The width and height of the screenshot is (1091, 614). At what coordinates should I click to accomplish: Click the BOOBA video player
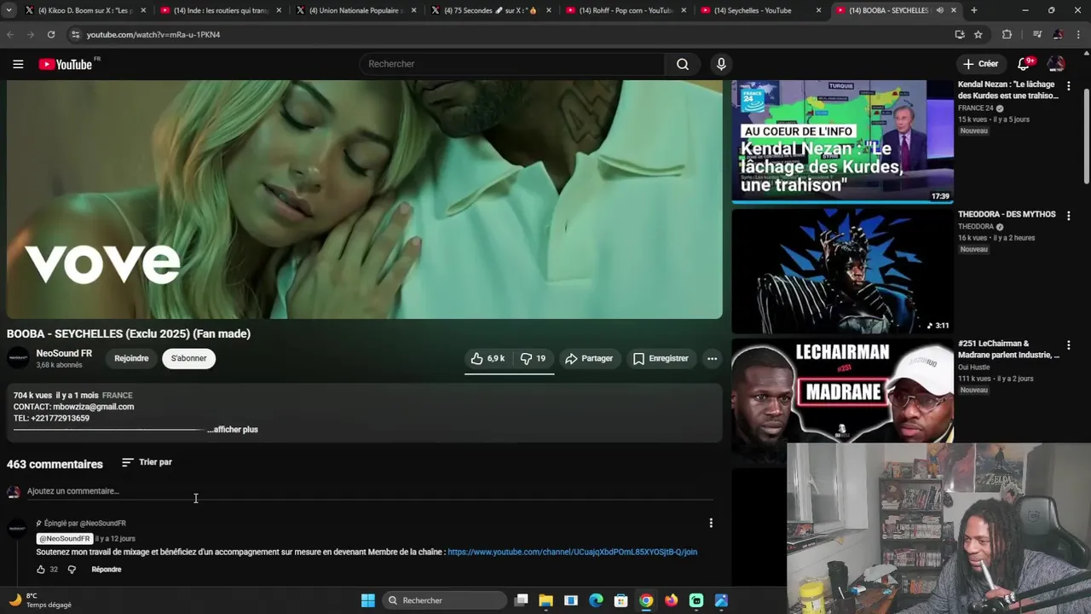[365, 199]
